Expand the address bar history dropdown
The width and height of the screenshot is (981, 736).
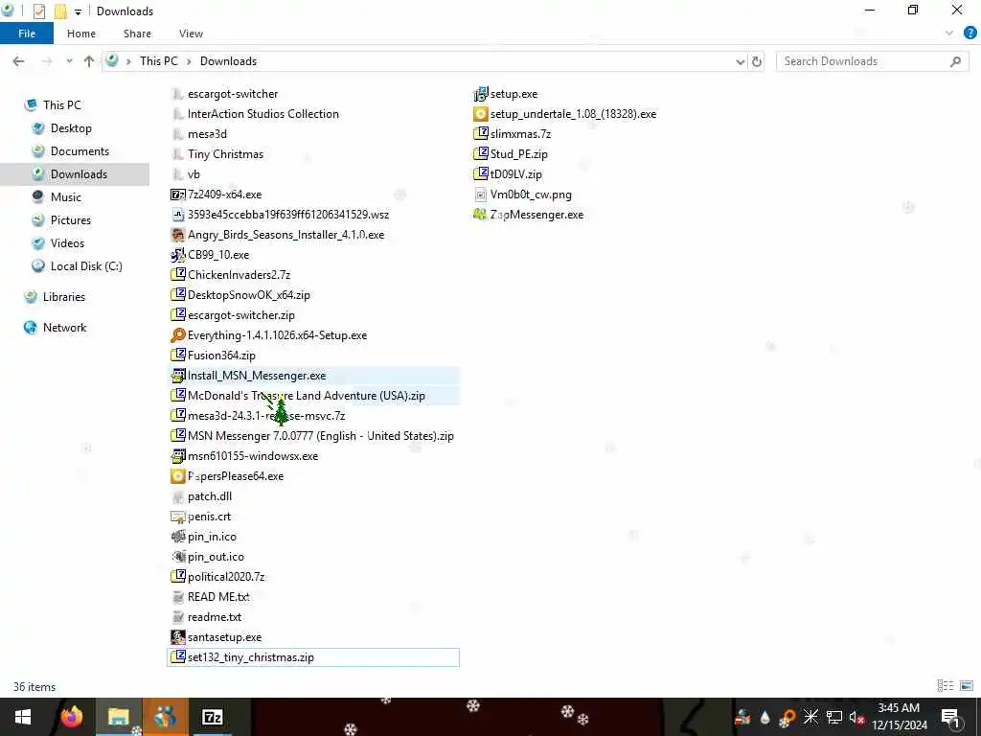[x=741, y=61]
